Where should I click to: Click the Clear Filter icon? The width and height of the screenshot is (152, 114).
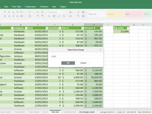click(42, 16)
